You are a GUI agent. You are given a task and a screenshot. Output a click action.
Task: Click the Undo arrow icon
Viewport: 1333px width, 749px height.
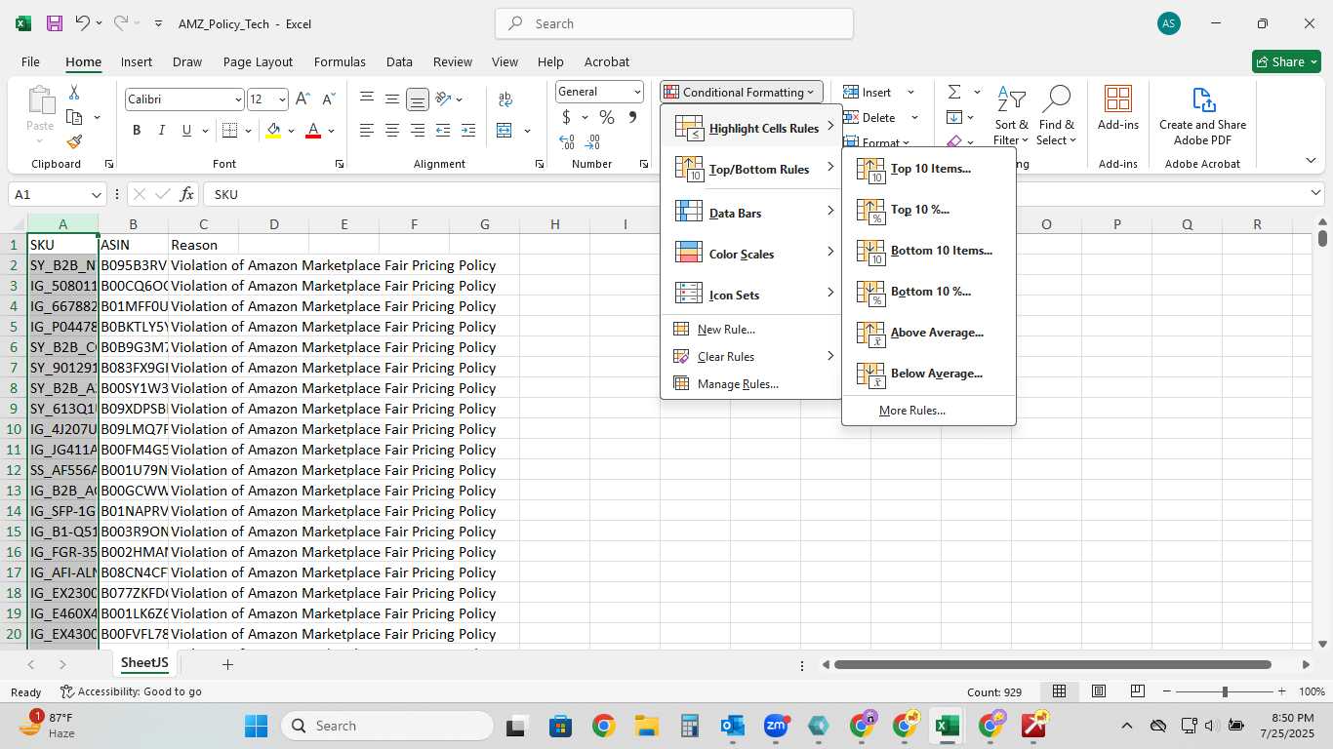coord(82,23)
